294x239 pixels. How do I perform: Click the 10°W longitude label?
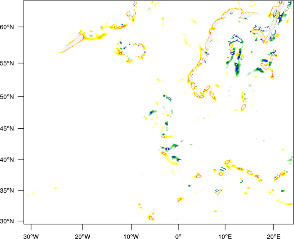tap(131, 236)
